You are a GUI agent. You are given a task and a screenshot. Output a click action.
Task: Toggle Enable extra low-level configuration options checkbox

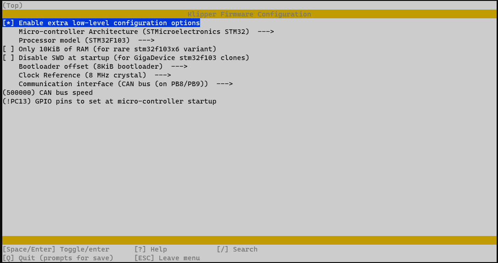coord(101,23)
